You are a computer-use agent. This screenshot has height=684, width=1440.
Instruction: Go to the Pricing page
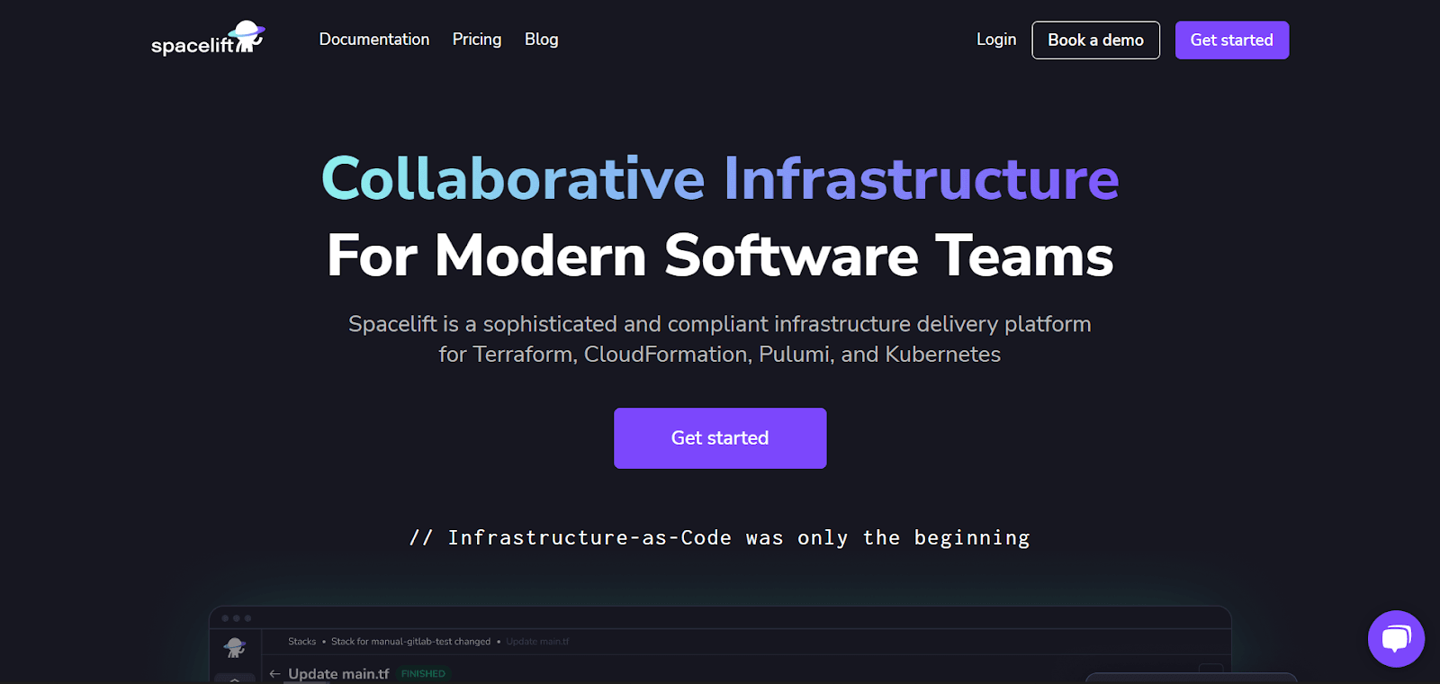[x=476, y=40]
